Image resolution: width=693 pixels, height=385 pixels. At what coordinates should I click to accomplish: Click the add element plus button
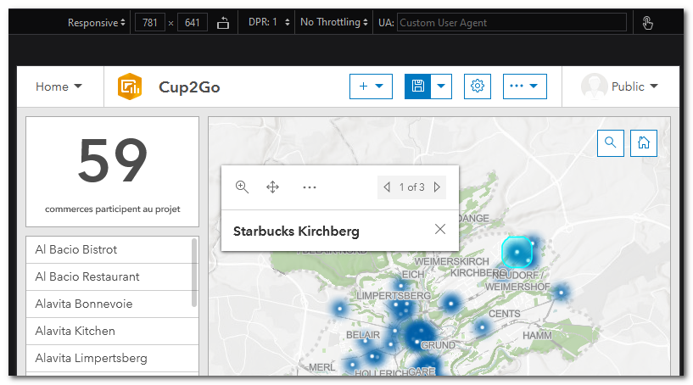(371, 86)
